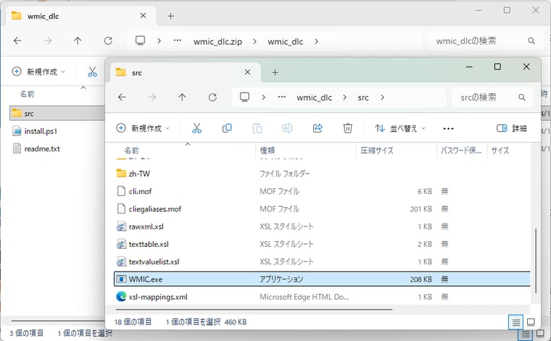
Task: Expand chevron after PC icon in src address bar
Action: coord(263,98)
